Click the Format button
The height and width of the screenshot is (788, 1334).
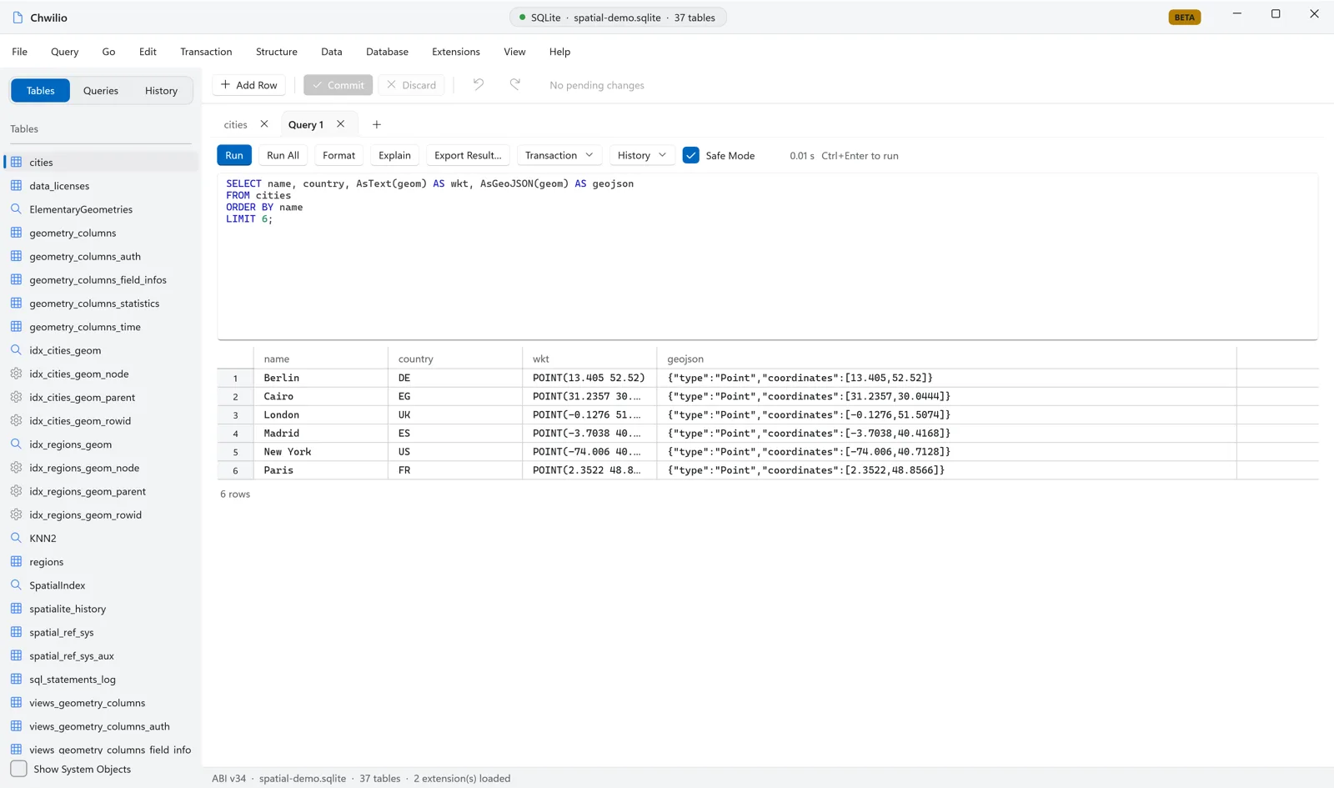pos(339,155)
